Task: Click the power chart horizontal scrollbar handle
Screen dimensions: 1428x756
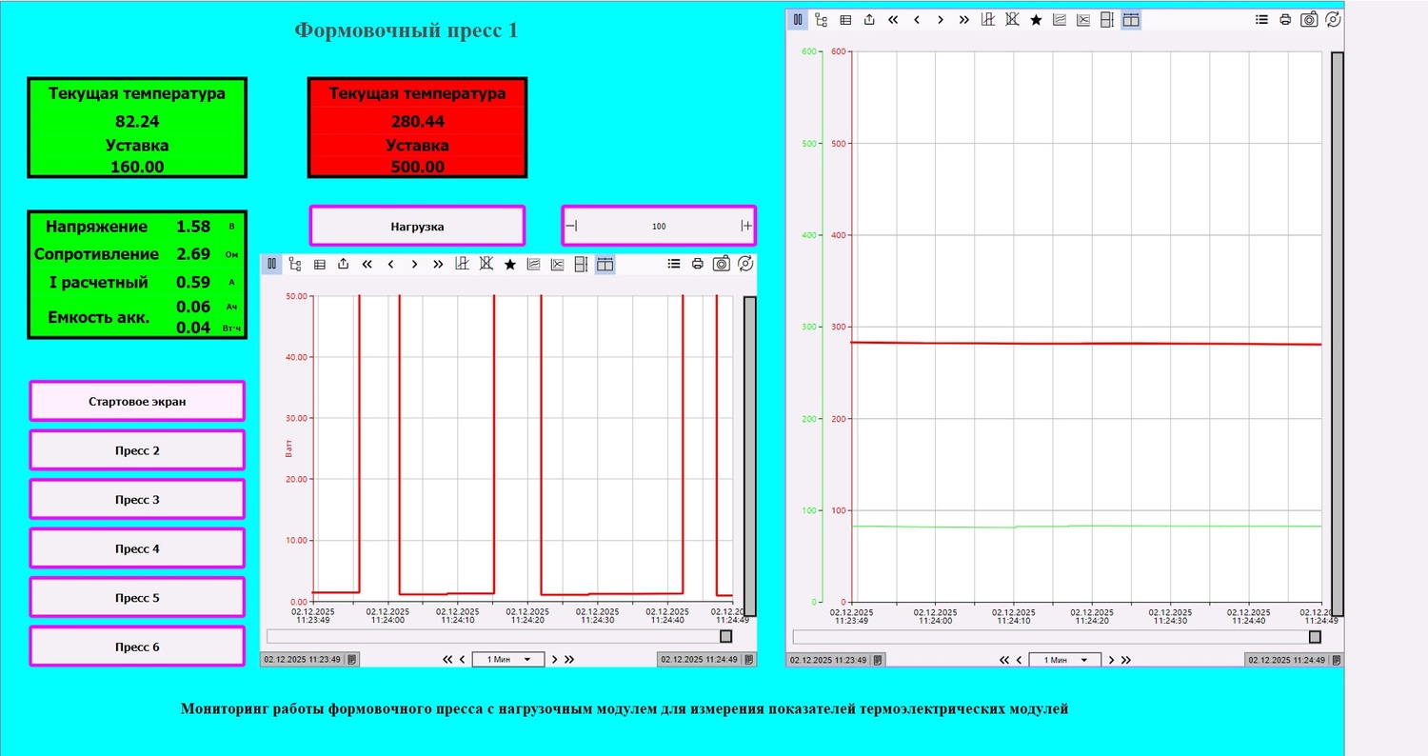Action: click(726, 636)
